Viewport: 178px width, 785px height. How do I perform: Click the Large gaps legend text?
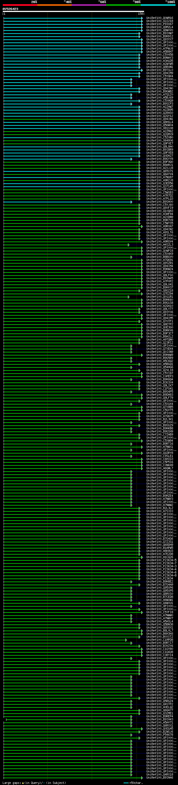[x=34, y=782]
